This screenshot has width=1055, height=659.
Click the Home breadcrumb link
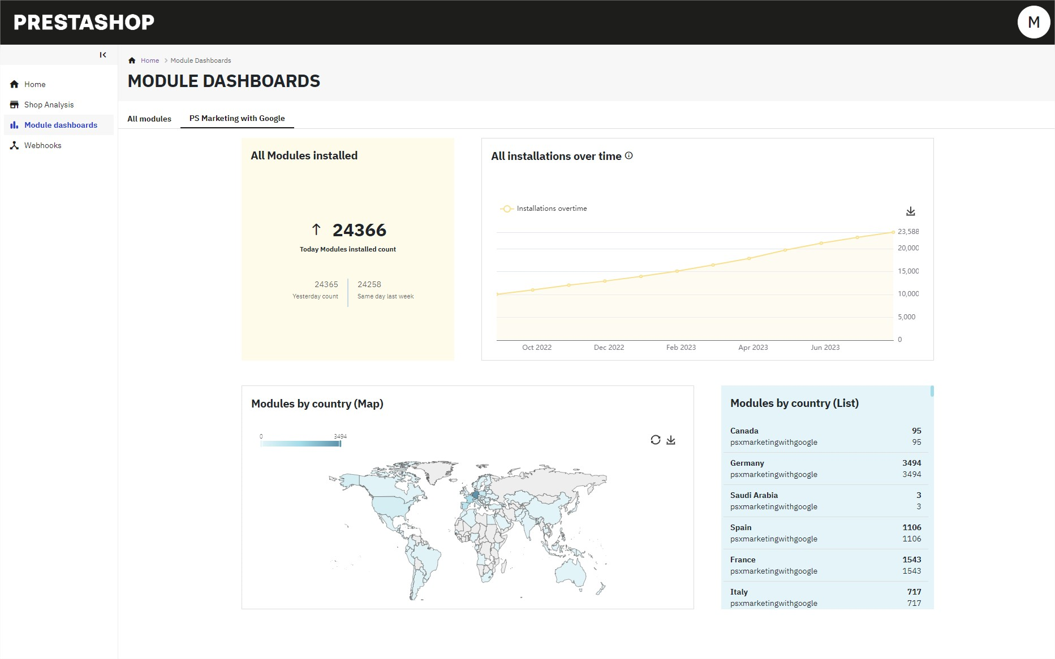(x=150, y=60)
